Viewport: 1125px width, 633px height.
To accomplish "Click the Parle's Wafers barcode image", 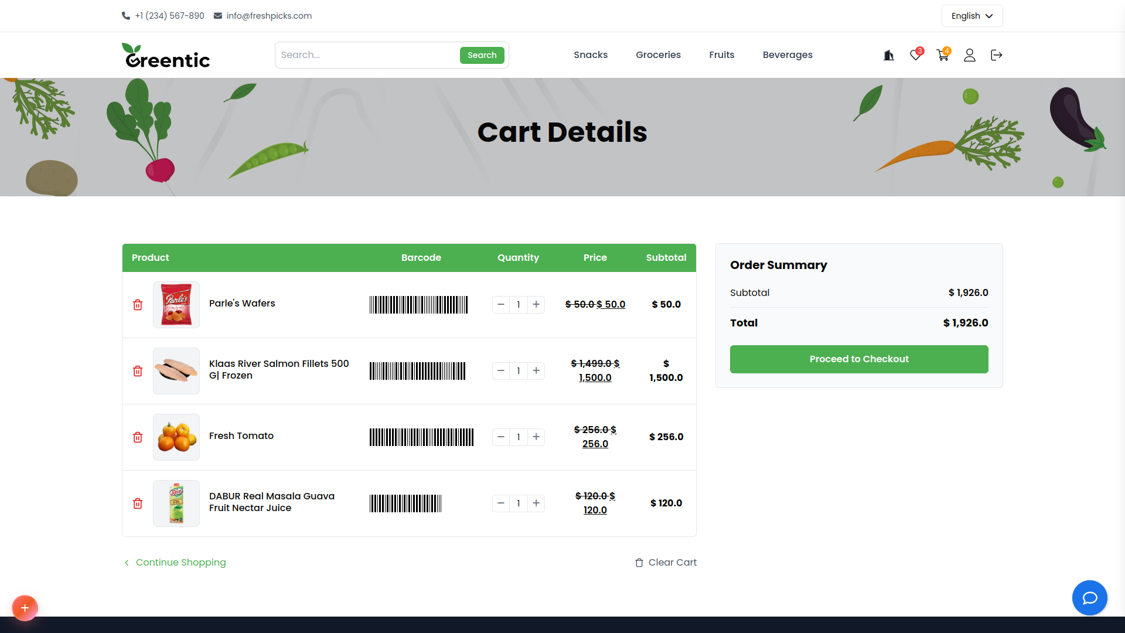I will coord(418,305).
